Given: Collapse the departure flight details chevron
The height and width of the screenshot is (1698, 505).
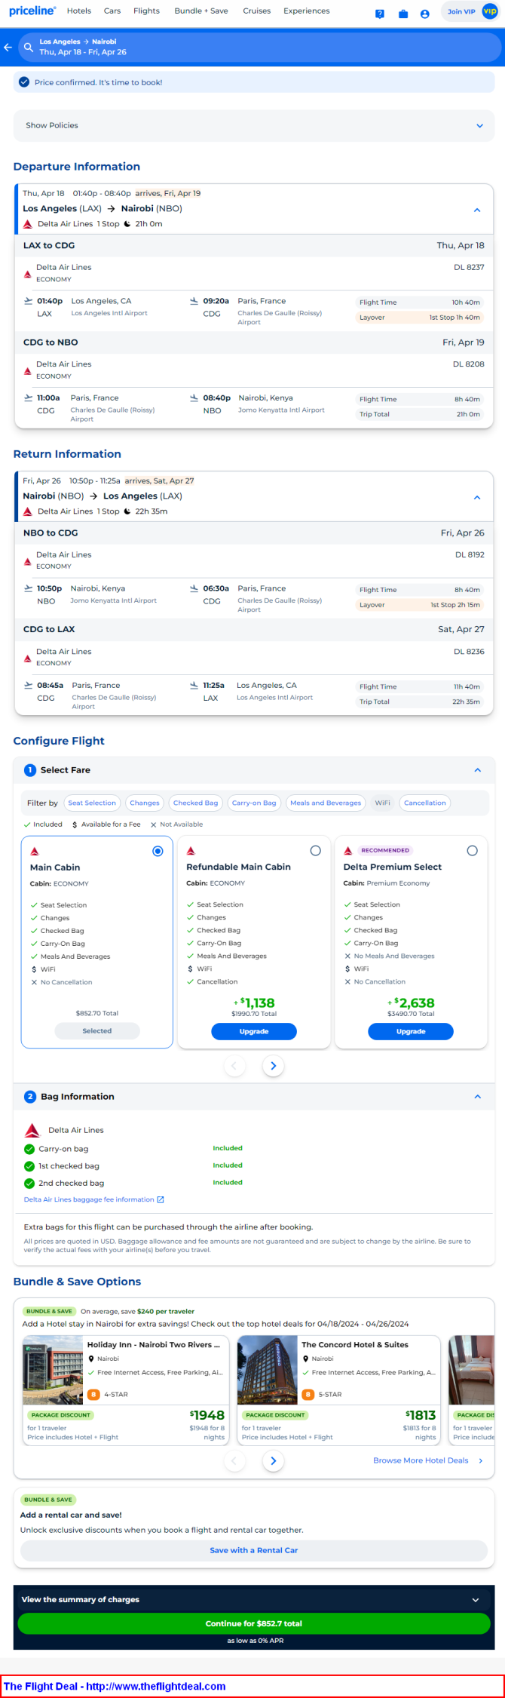Looking at the screenshot, I should pos(477,210).
